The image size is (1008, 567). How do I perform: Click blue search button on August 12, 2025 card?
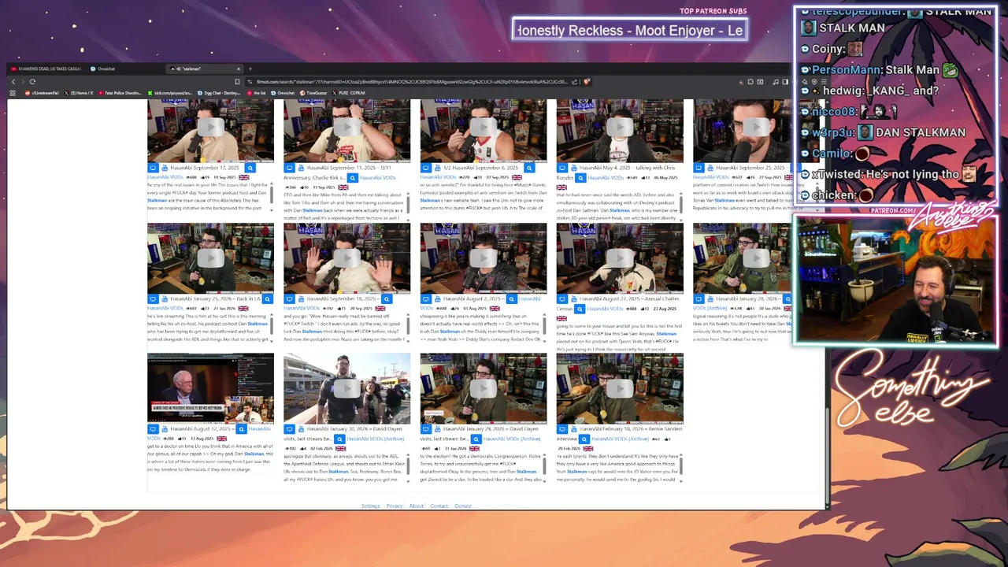point(241,429)
